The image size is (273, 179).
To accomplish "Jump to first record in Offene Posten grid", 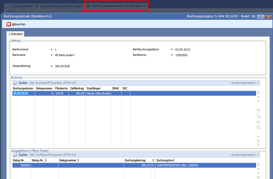I will coord(258,165).
